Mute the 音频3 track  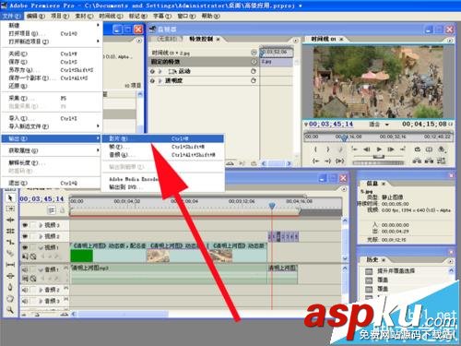(25, 301)
